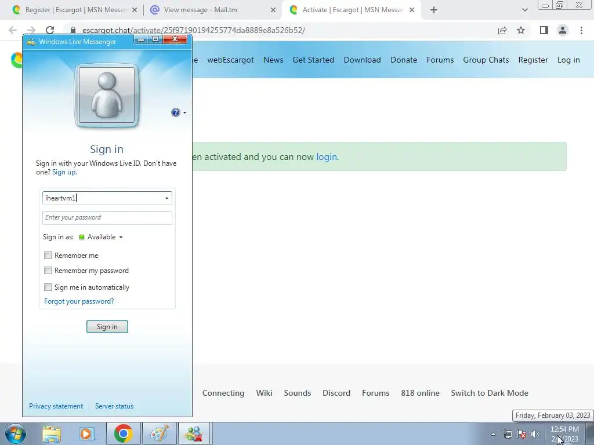The image size is (594, 445).
Task: Click the Messenger help question mark icon
Action: 175,112
